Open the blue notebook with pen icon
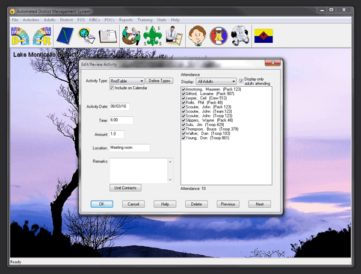The height and width of the screenshot is (274, 361). 65,36
